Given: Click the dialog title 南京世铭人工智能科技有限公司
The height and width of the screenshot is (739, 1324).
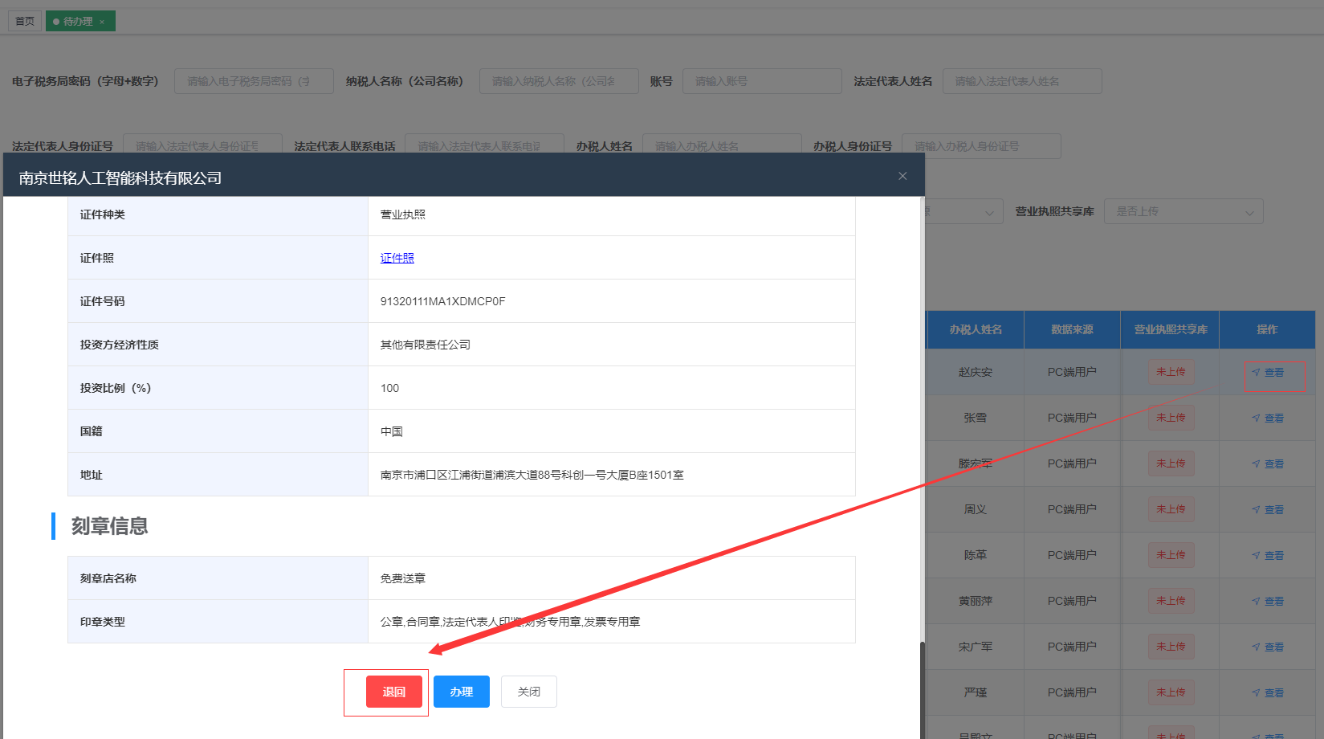Looking at the screenshot, I should point(120,178).
